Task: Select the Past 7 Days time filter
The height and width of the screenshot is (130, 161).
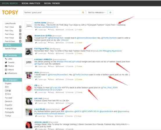Action: (x=9, y=38)
